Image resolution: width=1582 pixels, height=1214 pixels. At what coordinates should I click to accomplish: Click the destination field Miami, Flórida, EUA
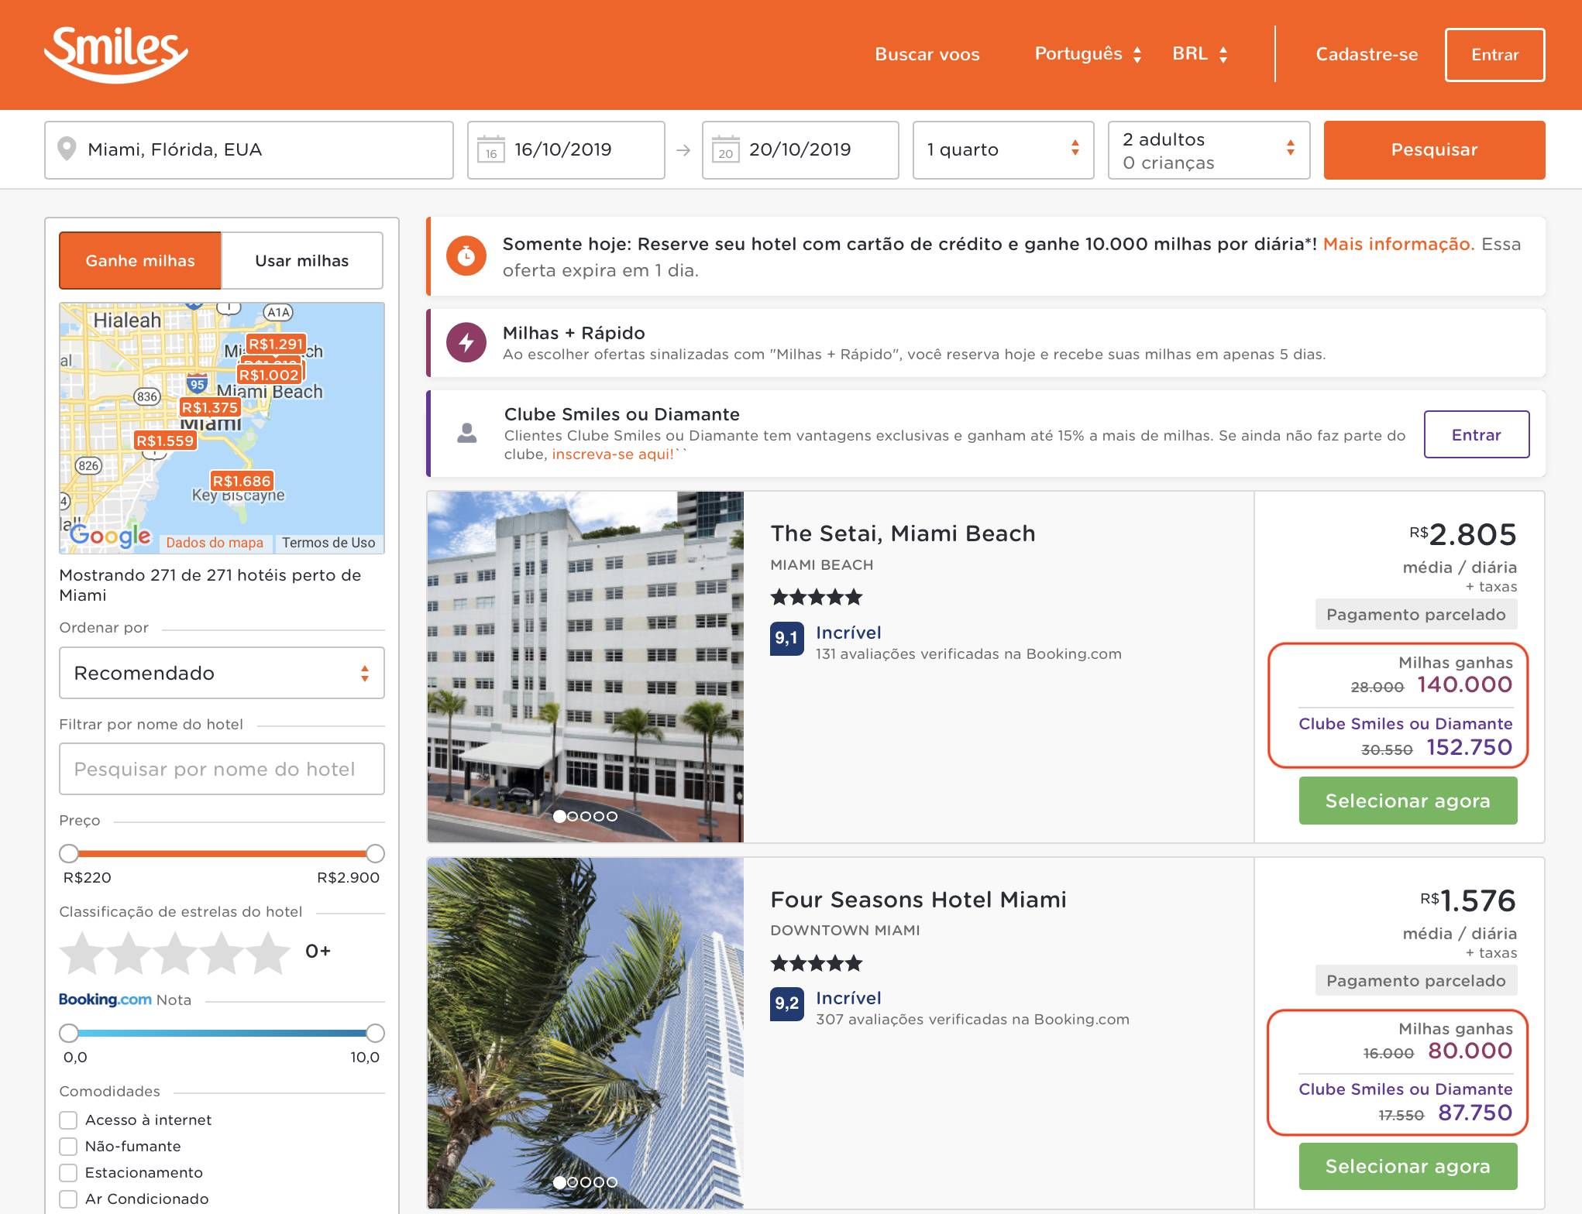click(249, 149)
